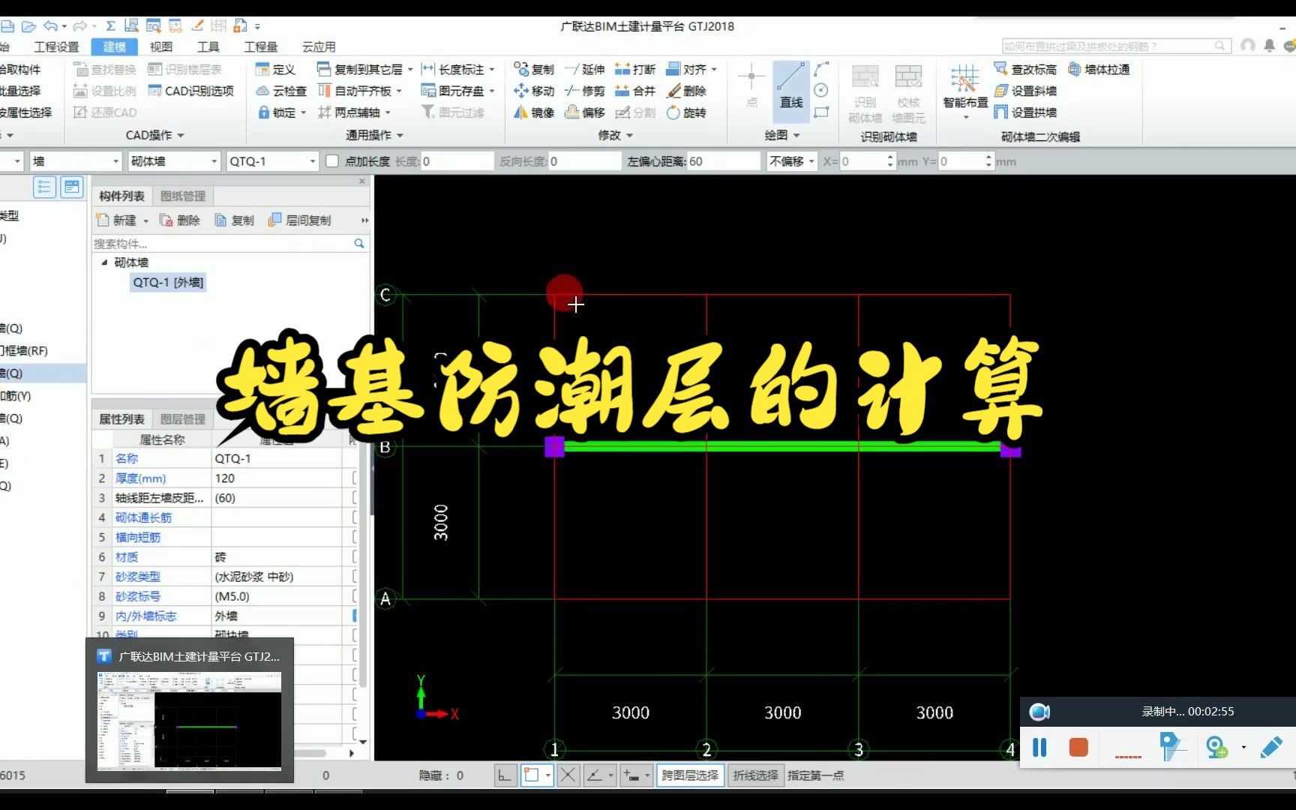Run 云检查 cloud check
Image resolution: width=1296 pixels, height=810 pixels.
tap(281, 91)
